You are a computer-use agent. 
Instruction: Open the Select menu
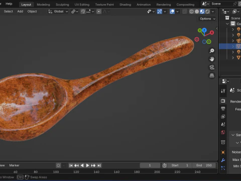click(x=9, y=12)
